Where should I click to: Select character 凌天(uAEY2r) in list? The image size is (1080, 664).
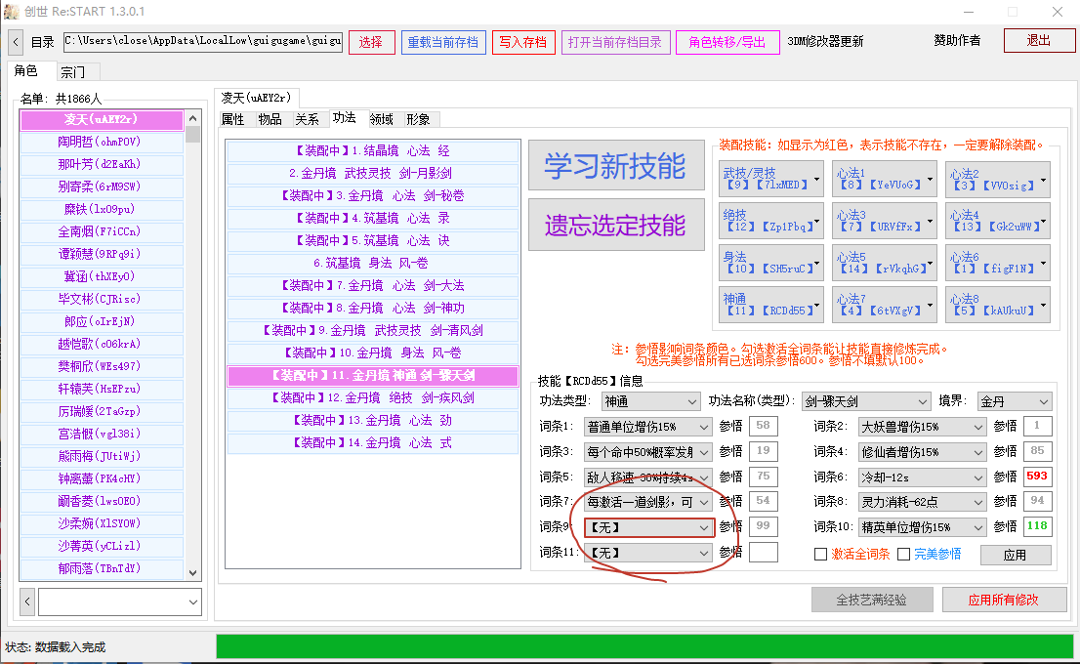[102, 120]
